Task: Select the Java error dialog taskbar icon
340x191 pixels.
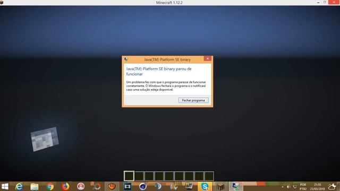Action: [x=236, y=186]
